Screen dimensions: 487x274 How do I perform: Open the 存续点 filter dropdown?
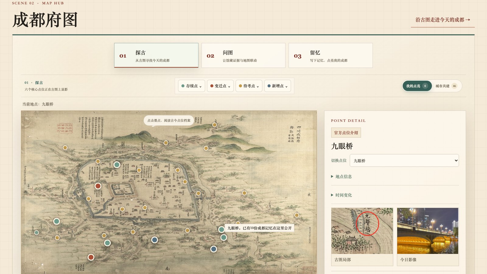pos(191,86)
